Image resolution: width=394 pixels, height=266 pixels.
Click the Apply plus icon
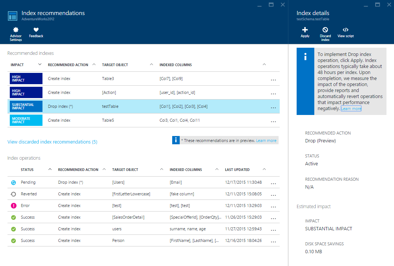click(305, 30)
